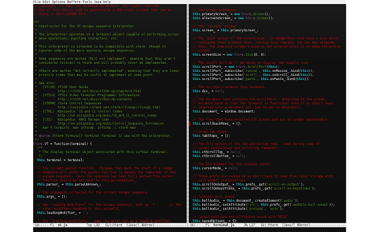372x232 pixels.
Task: Click the 'this.args_ = [];' line
Action: [x=52, y=197]
